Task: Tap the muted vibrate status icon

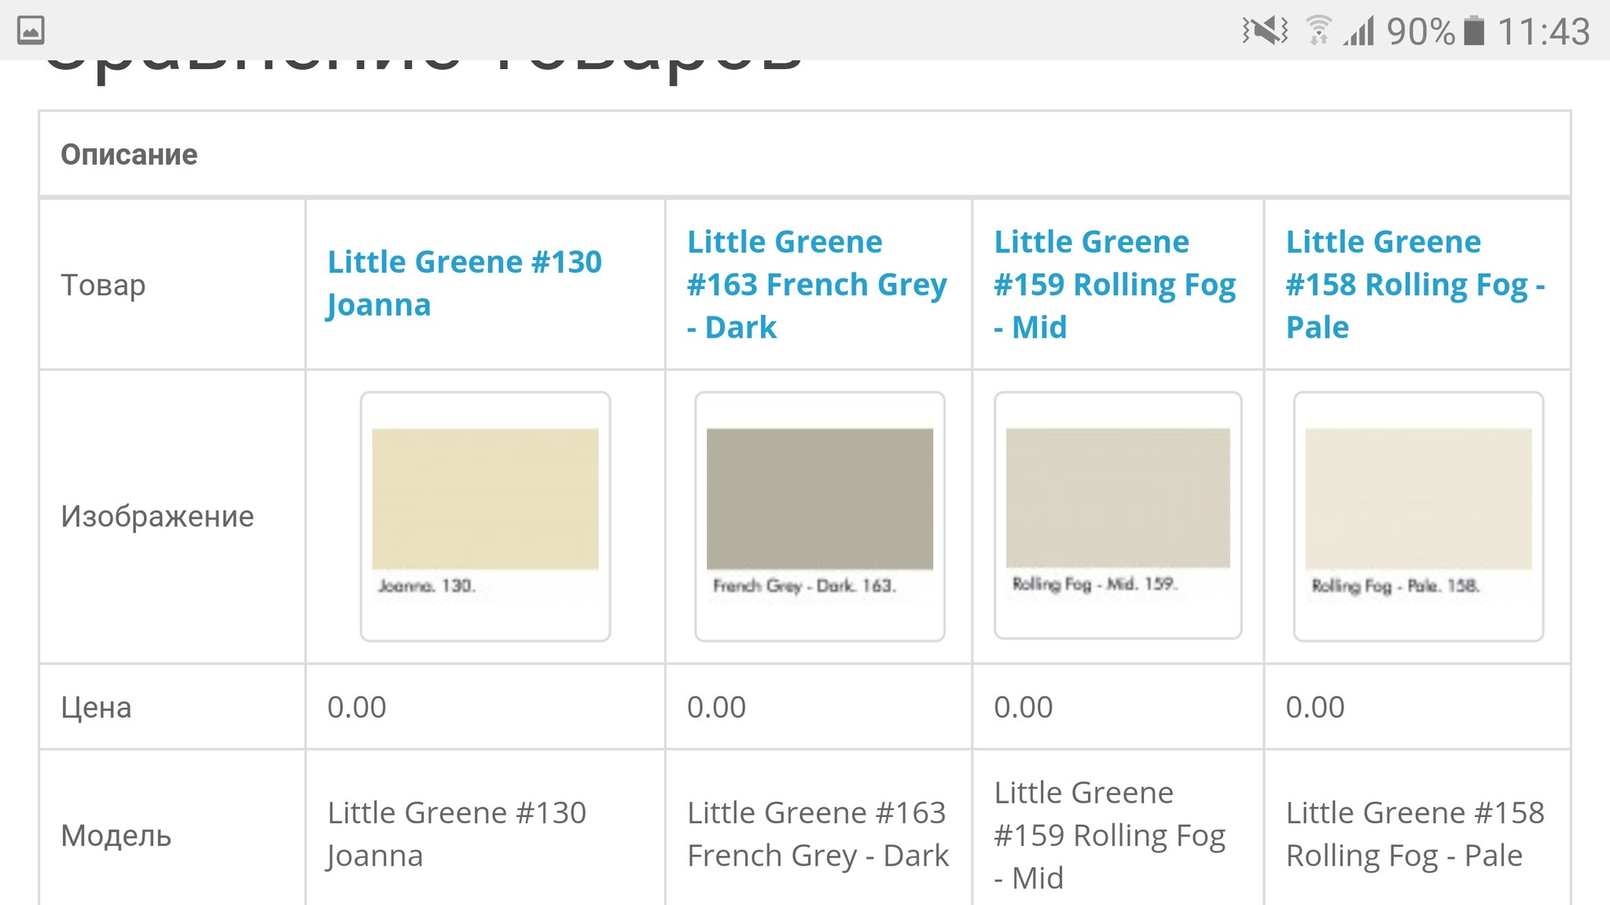Action: coord(1265,31)
